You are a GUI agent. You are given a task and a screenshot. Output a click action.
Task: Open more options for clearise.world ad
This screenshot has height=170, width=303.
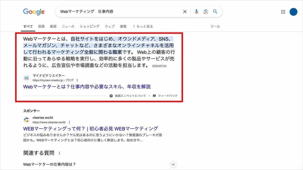69,122
